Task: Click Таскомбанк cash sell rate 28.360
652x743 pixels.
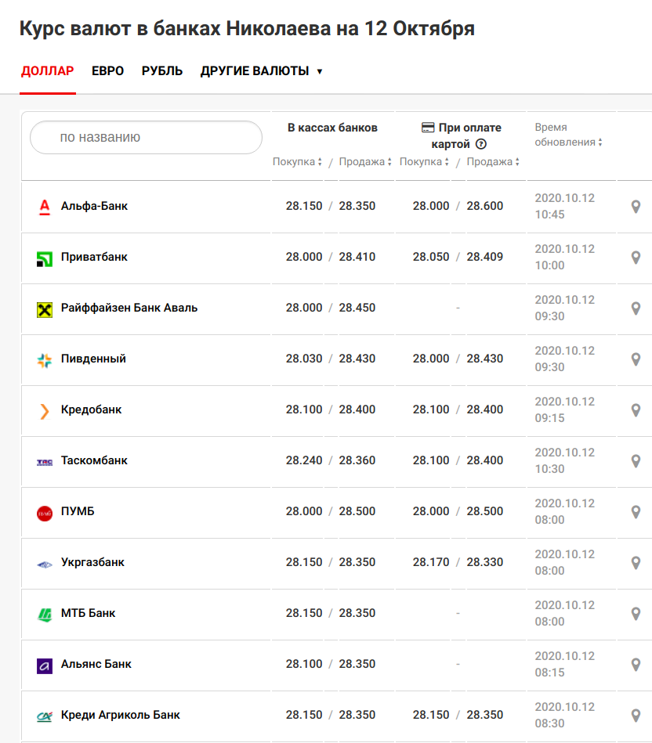Action: click(x=357, y=460)
